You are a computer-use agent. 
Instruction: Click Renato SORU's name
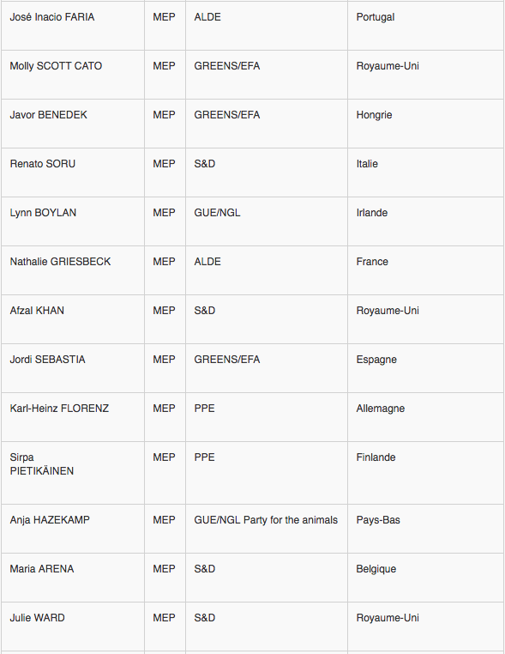click(x=43, y=163)
